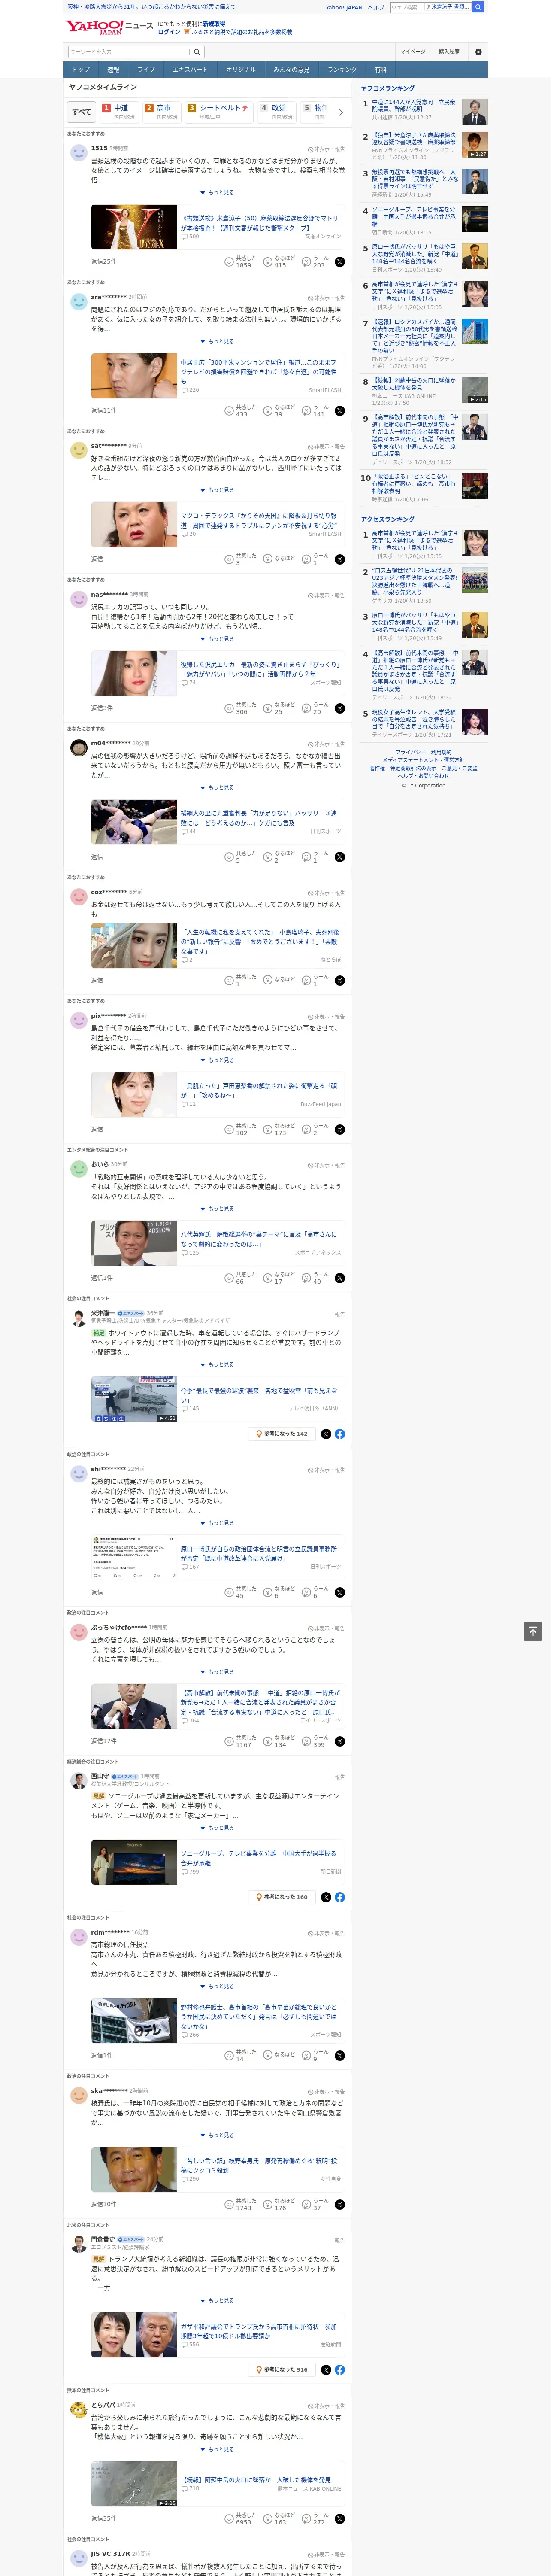Open settings via the gear icon
The image size is (551, 2576).
[x=478, y=52]
